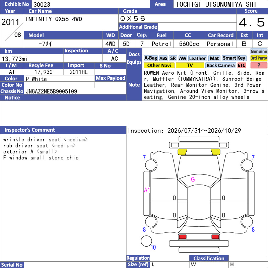The image size is (268, 268).
Task: Select the chassis number JN8AZ2NE5B9005109
Action: tap(51, 91)
